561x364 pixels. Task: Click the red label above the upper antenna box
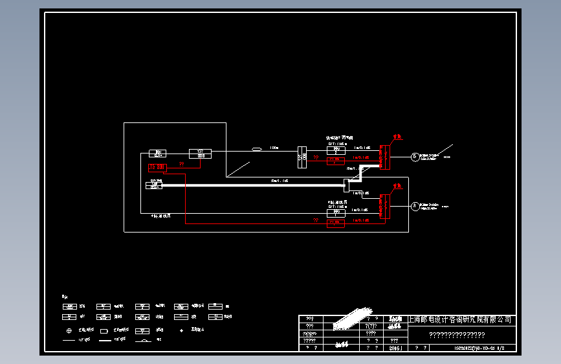coord(397,137)
